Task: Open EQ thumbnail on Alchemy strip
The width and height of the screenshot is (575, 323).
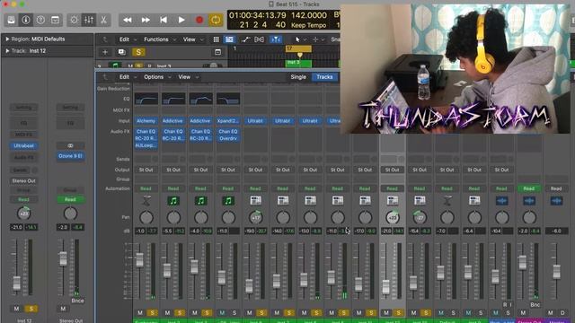Action: click(146, 99)
